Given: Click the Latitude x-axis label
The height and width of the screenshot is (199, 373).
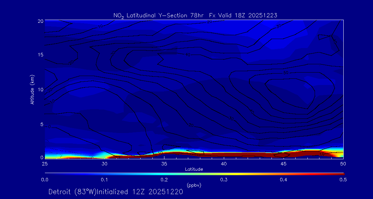Looking at the screenshot, I should 194,169.
